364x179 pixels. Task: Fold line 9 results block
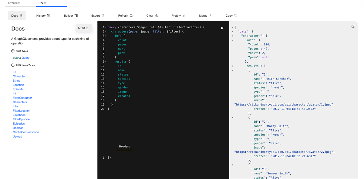point(106,62)
